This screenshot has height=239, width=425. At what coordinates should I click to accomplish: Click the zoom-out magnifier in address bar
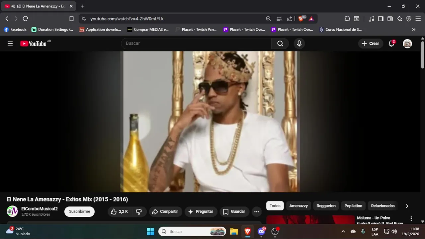[x=268, y=19]
